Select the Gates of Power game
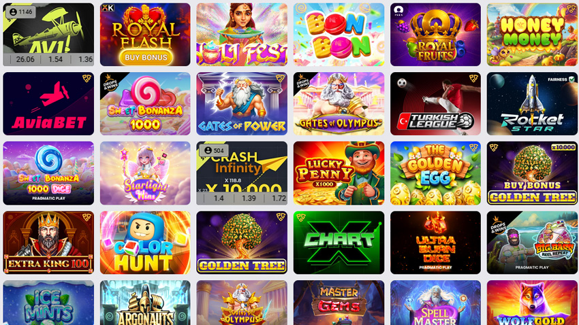This screenshot has height=325, width=579. click(242, 103)
